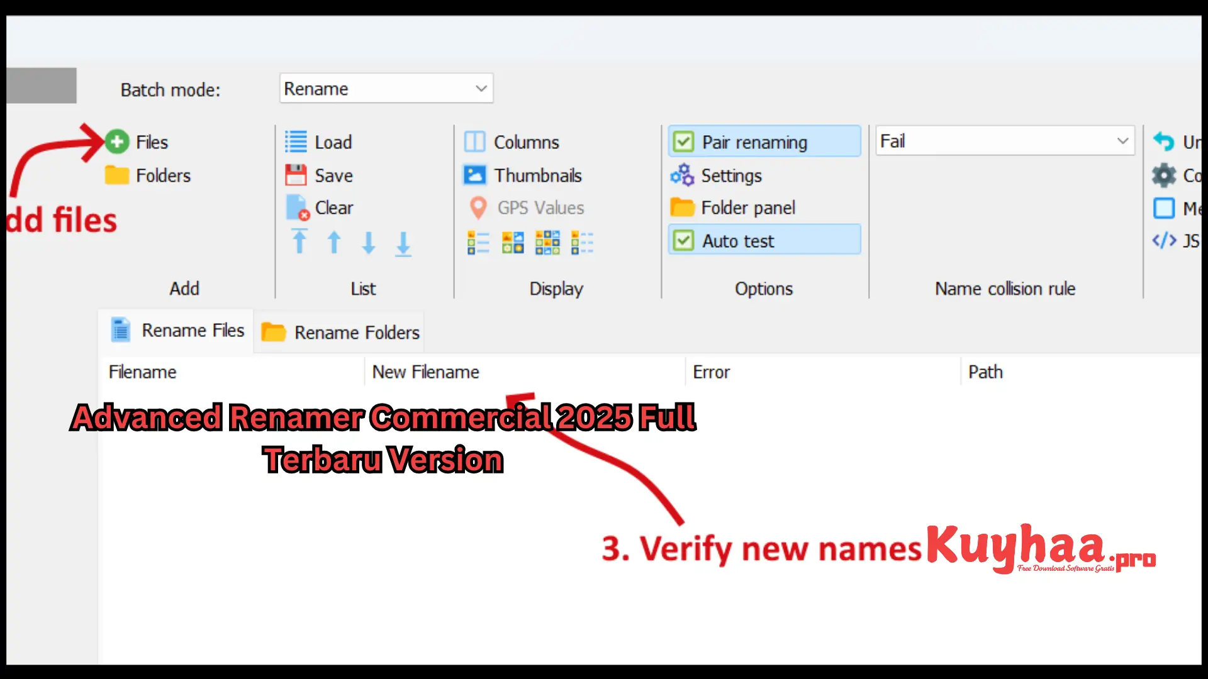Toggle the Auto test checkbox
Viewport: 1208px width, 679px height.
coord(683,240)
